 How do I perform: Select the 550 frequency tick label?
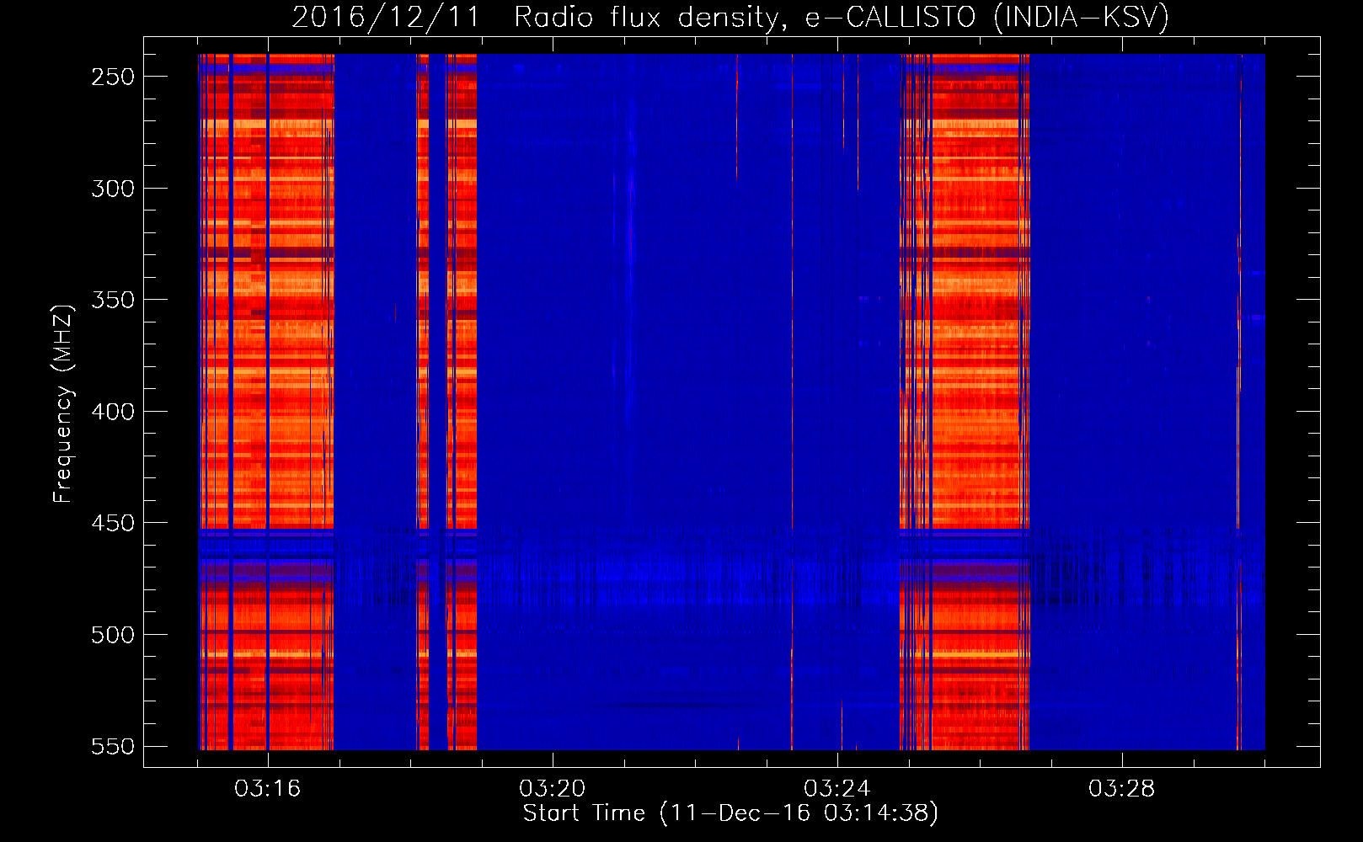click(113, 747)
